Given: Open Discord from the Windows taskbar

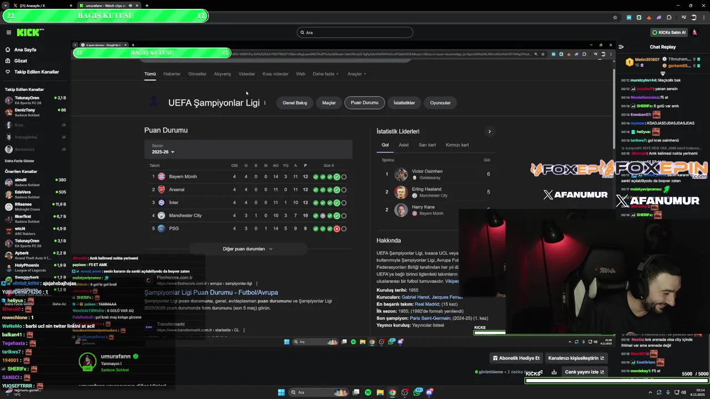Looking at the screenshot, I should point(429,392).
